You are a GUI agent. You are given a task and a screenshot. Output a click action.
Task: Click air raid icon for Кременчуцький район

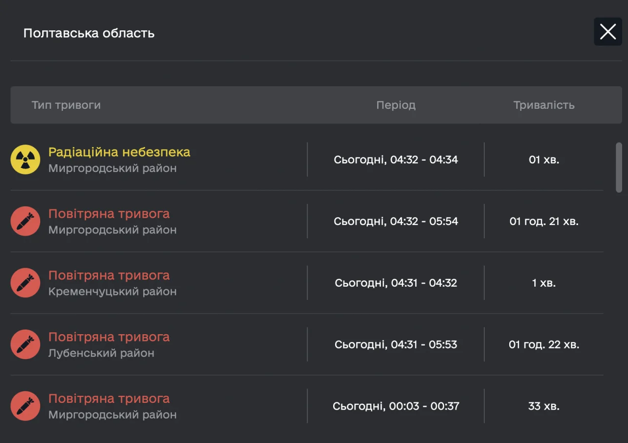click(26, 283)
